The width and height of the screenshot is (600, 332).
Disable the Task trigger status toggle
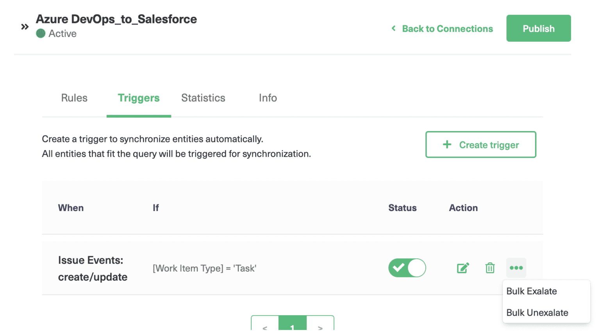[x=407, y=268]
